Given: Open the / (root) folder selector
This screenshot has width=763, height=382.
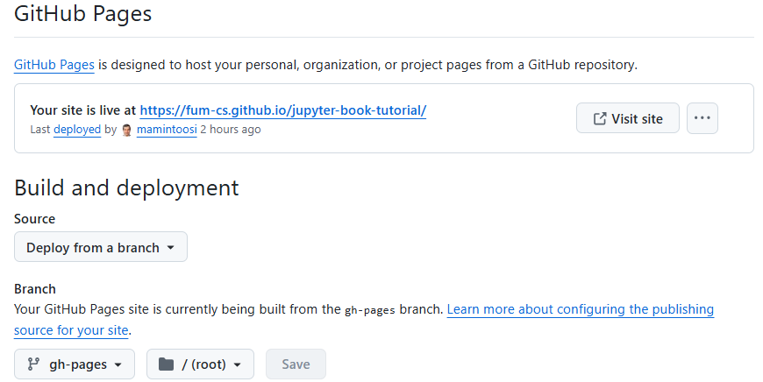Looking at the screenshot, I should click(200, 364).
